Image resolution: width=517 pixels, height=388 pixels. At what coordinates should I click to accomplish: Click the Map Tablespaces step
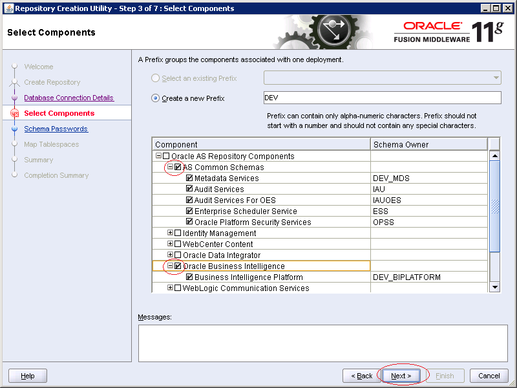click(x=52, y=144)
